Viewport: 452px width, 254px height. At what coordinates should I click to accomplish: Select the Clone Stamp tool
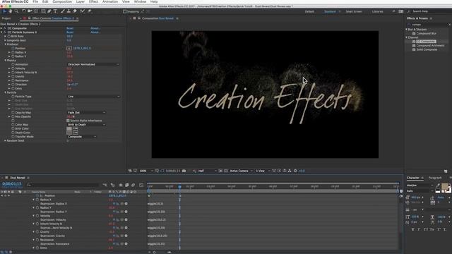point(69,11)
